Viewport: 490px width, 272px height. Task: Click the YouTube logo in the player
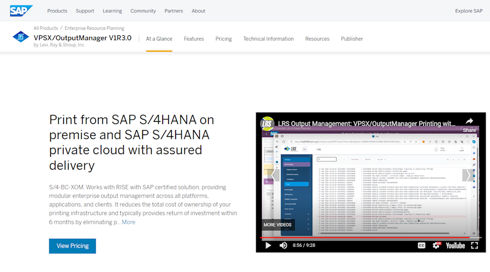[455, 245]
